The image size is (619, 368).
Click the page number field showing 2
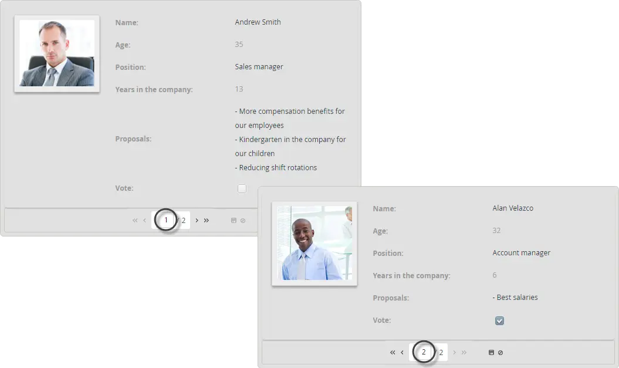click(423, 352)
